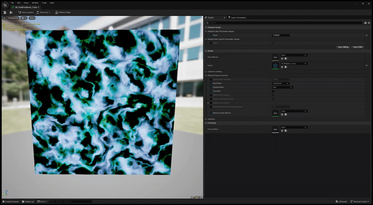
Task: Open Details settings gear icon
Action: 369,23
